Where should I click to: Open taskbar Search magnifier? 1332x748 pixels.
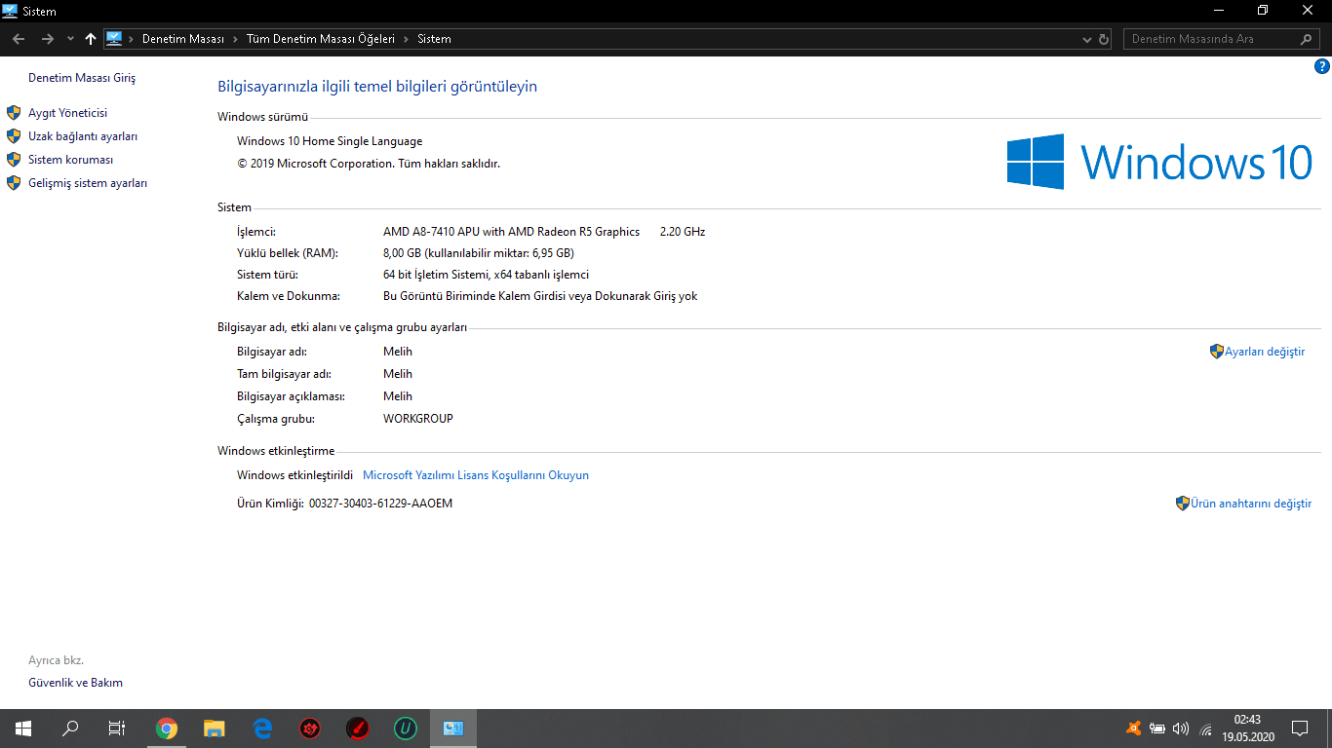coord(70,729)
